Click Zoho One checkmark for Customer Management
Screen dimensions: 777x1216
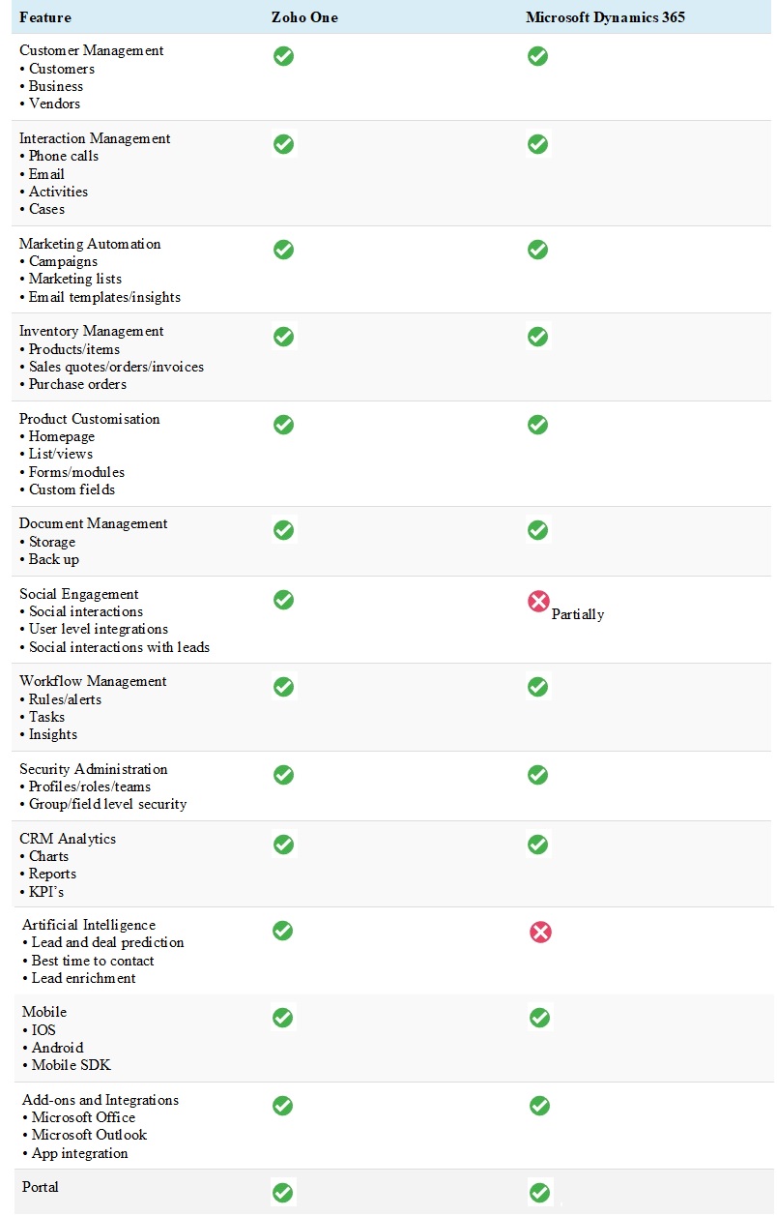(283, 56)
